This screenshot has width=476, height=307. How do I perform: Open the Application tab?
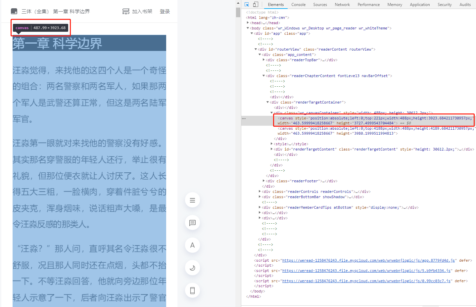tap(420, 5)
